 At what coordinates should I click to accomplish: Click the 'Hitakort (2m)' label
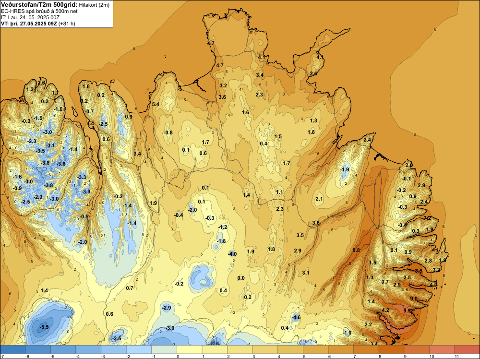[x=94, y=5]
